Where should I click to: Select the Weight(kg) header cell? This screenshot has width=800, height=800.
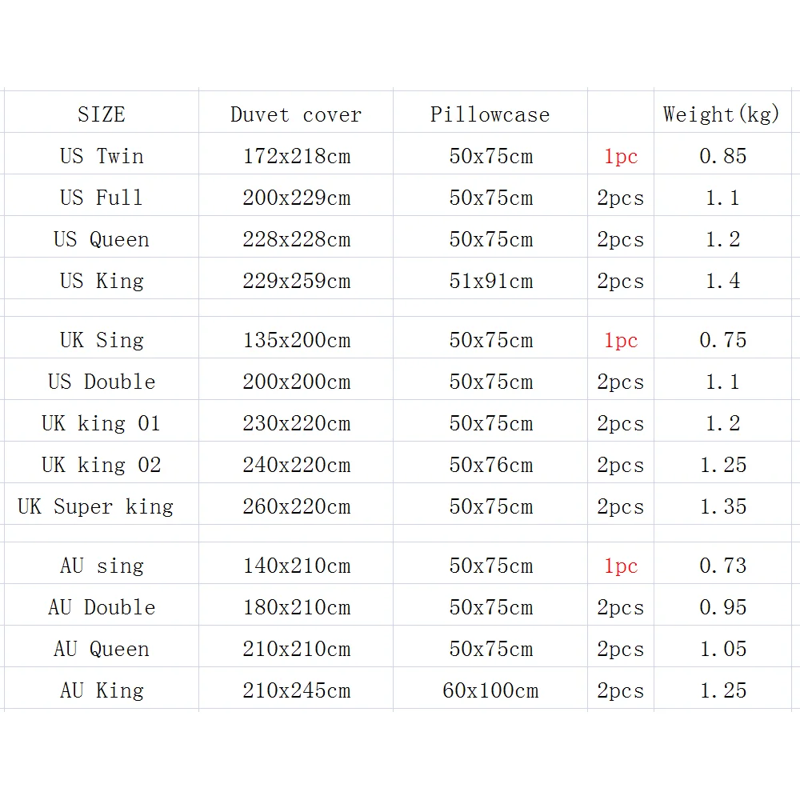pos(722,114)
